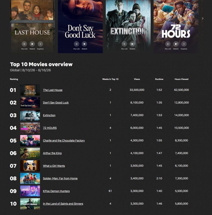Image resolution: width=212 pixels, height=215 pixels.
Task: Open Explore arrow on 72 Hours poster
Action: point(184,44)
